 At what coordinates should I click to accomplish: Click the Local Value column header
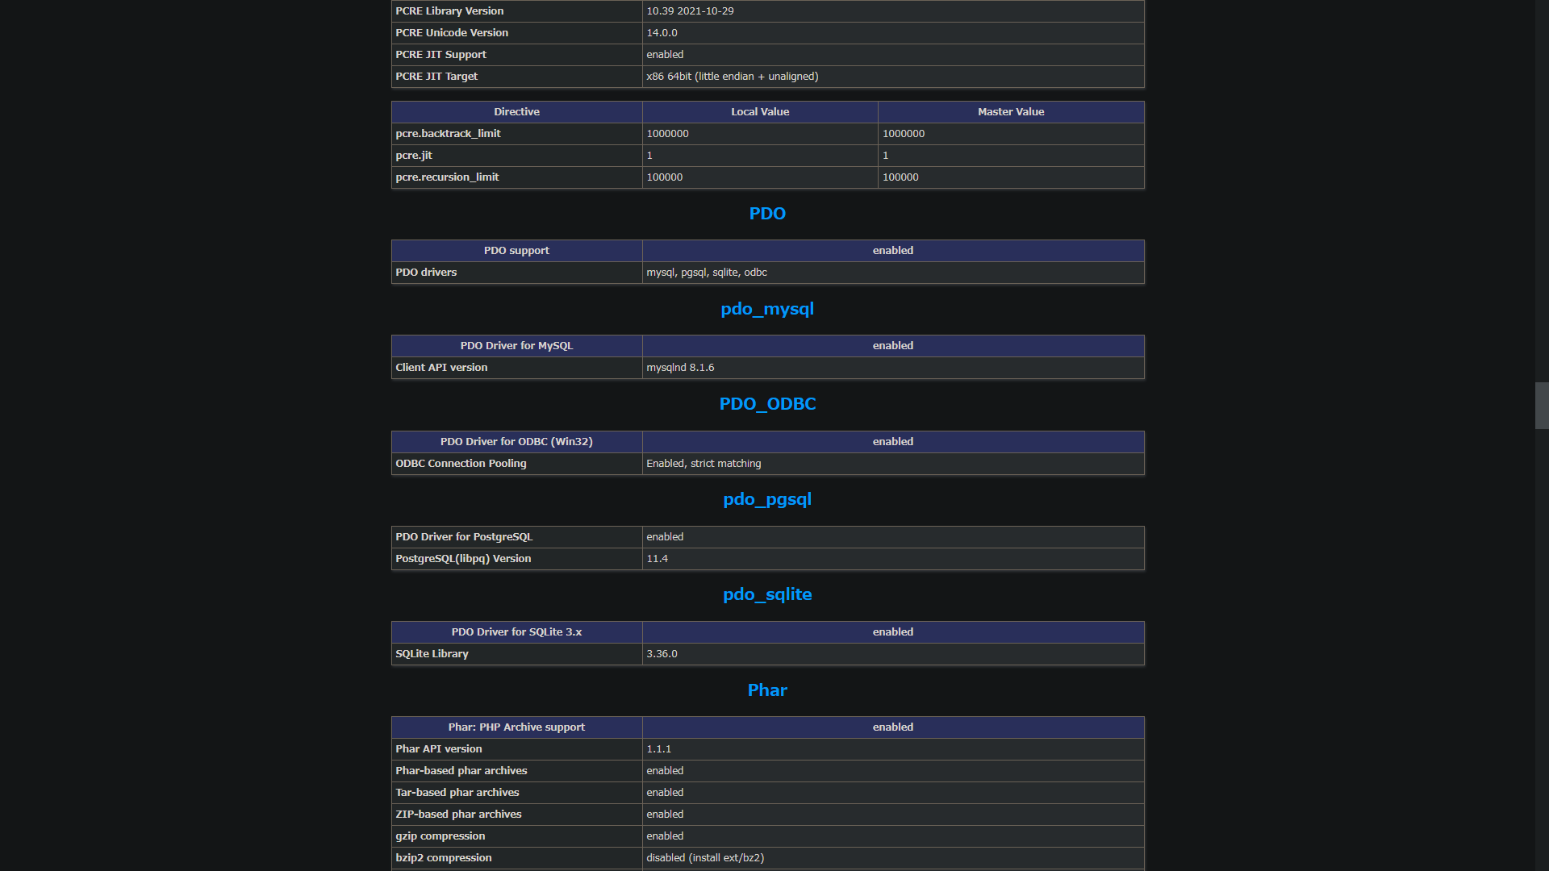(759, 112)
